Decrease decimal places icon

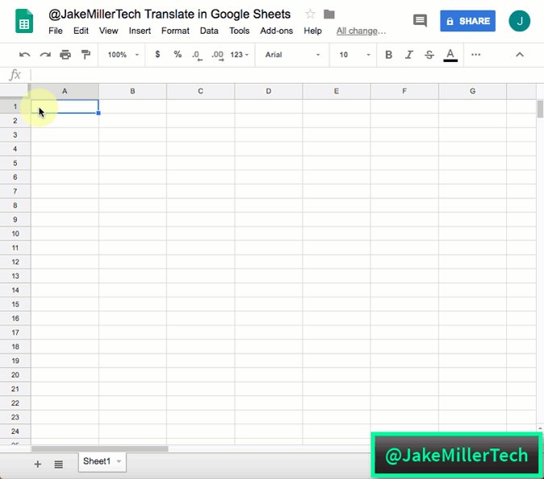[x=197, y=56]
